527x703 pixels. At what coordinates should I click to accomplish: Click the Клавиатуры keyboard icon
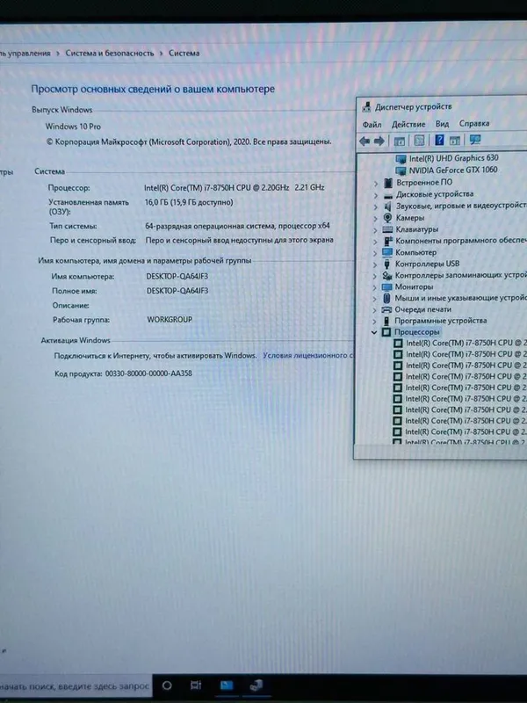coord(387,229)
